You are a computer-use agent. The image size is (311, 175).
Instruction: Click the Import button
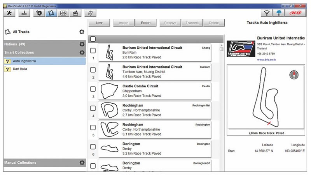click(x=124, y=23)
